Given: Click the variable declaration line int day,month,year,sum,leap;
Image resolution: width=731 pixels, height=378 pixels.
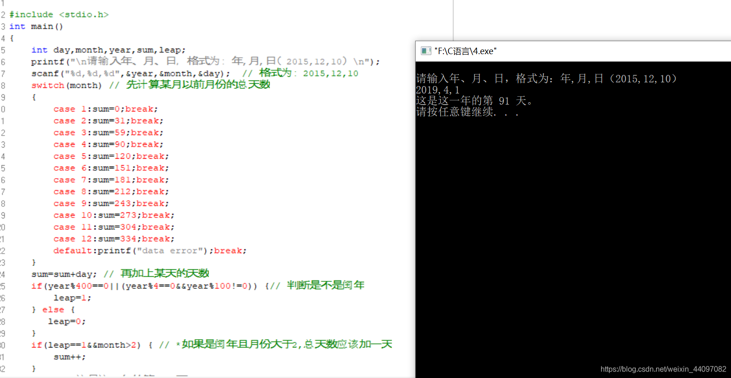Looking at the screenshot, I should (x=108, y=50).
